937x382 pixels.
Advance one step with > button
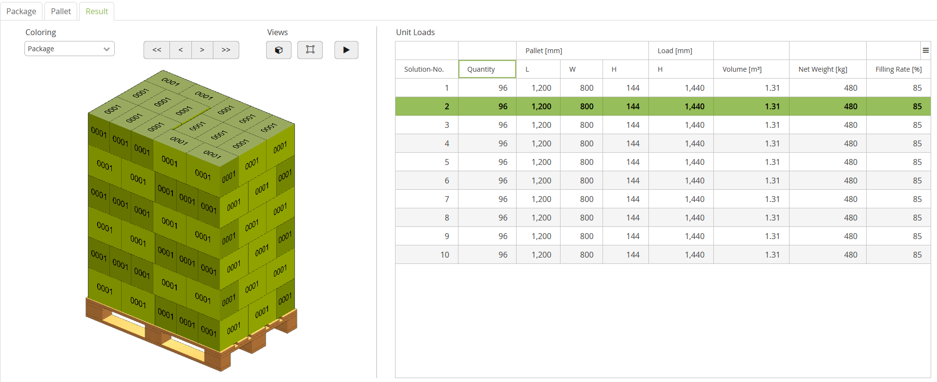pyautogui.click(x=202, y=50)
